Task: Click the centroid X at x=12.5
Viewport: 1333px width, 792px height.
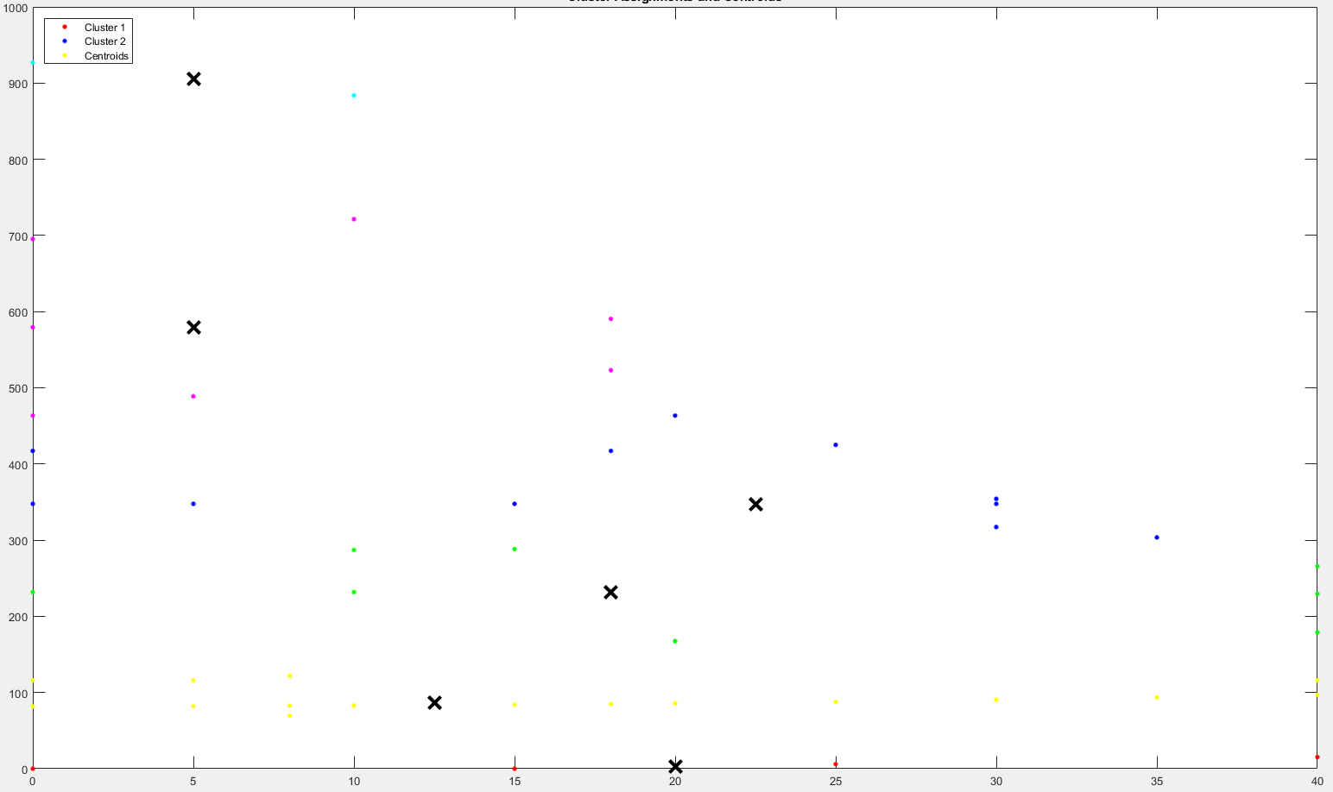Action: 434,702
